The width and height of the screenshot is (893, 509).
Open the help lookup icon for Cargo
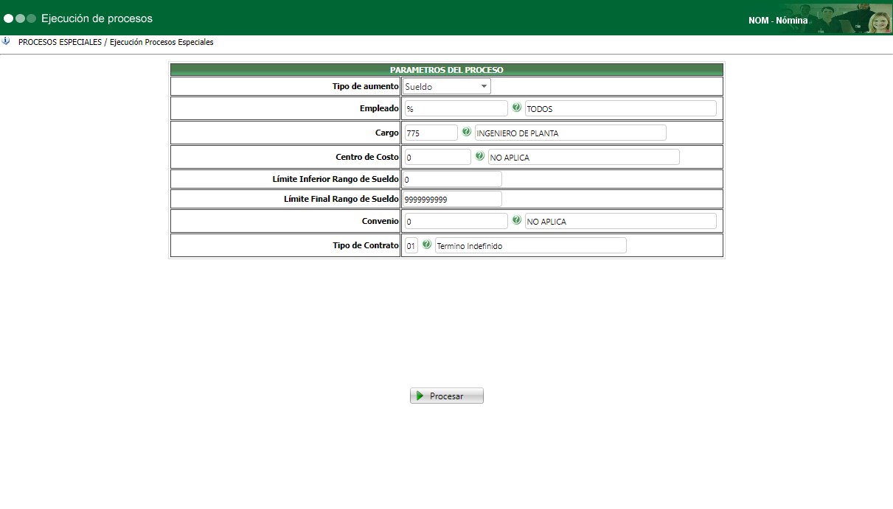[466, 132]
